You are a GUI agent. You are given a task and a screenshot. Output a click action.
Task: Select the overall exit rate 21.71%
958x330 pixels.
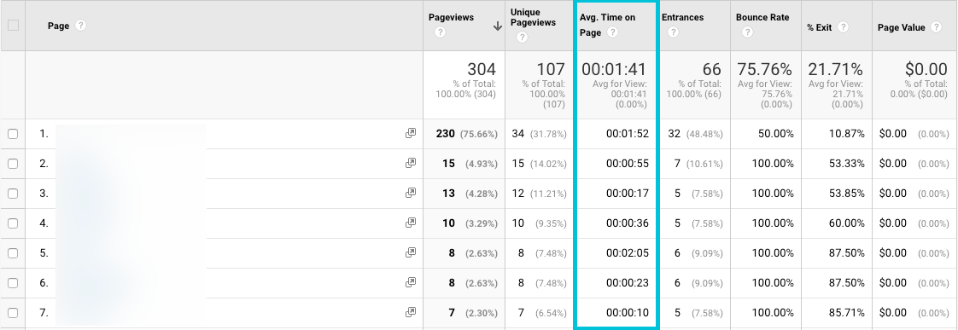click(836, 69)
